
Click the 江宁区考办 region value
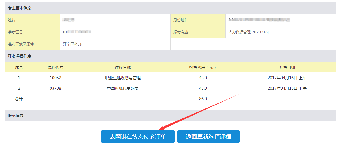pyautogui.click(x=72, y=44)
